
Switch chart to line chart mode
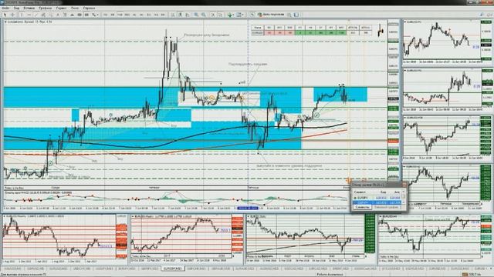pos(187,15)
